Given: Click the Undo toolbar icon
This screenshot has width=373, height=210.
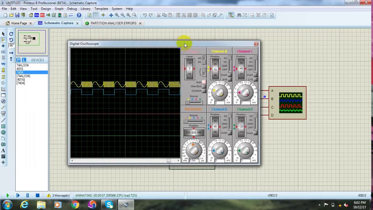Looking at the screenshot, I should [x=145, y=15].
